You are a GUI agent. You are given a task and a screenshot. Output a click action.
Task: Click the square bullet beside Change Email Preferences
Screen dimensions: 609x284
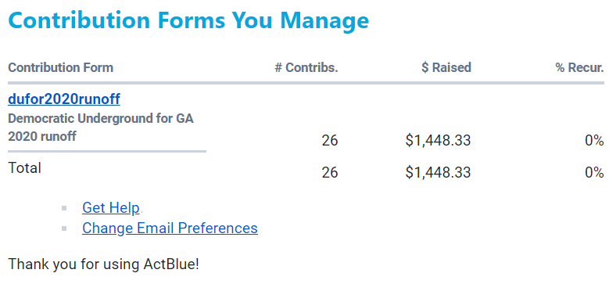click(x=64, y=228)
